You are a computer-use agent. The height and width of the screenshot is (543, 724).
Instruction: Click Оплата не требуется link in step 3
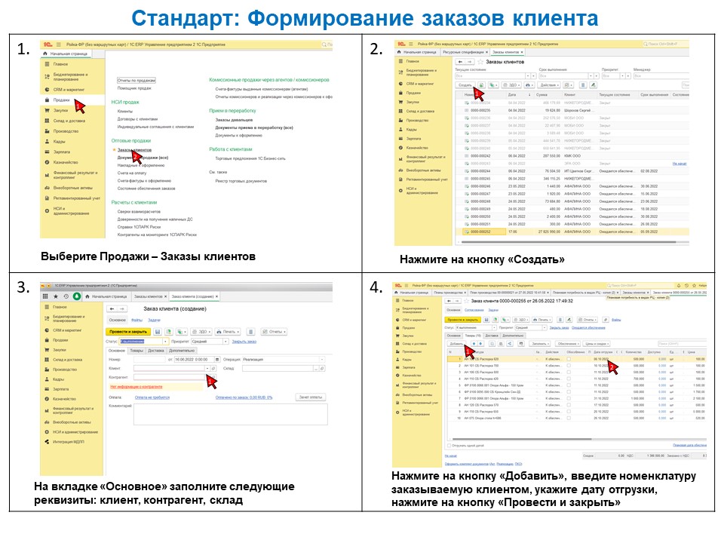(152, 397)
